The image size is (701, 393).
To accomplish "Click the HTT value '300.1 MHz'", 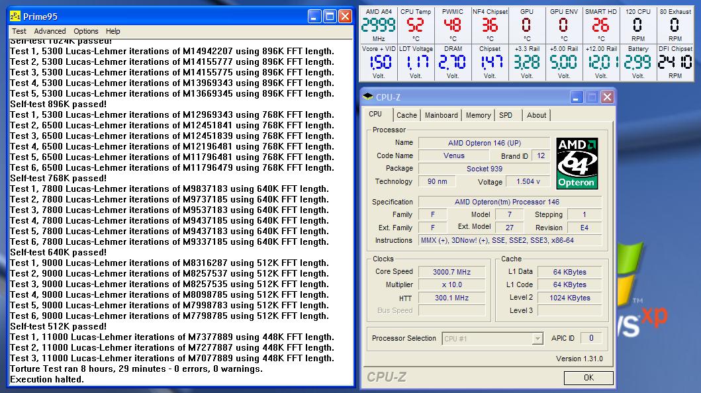I will (451, 298).
